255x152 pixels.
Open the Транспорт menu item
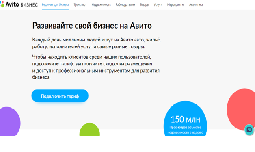click(80, 5)
